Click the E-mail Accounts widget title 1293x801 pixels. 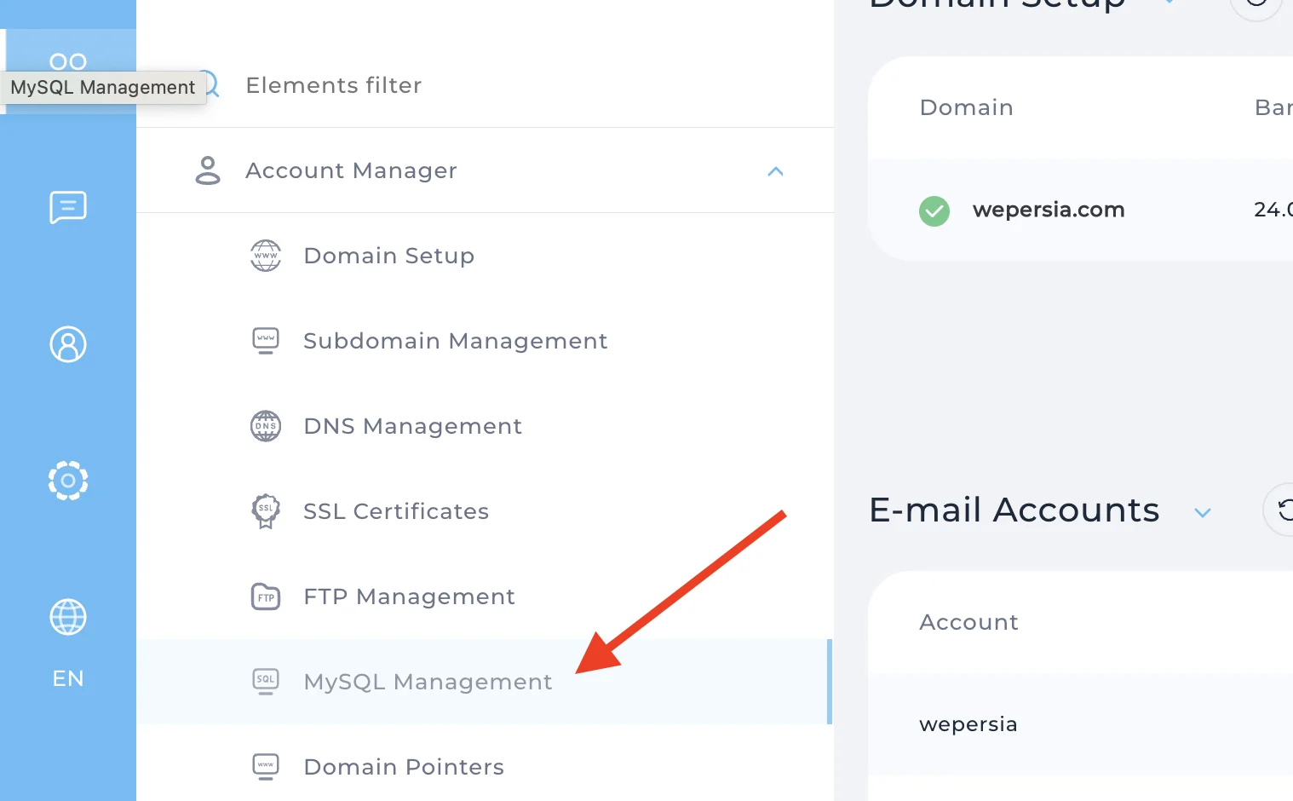(1014, 510)
